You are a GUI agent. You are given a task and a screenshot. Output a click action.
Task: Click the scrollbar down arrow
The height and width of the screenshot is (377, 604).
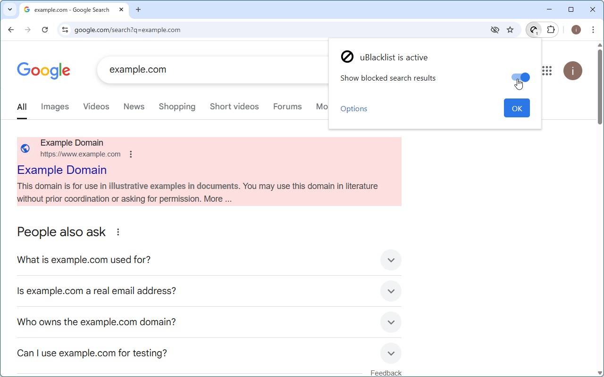[600, 374]
